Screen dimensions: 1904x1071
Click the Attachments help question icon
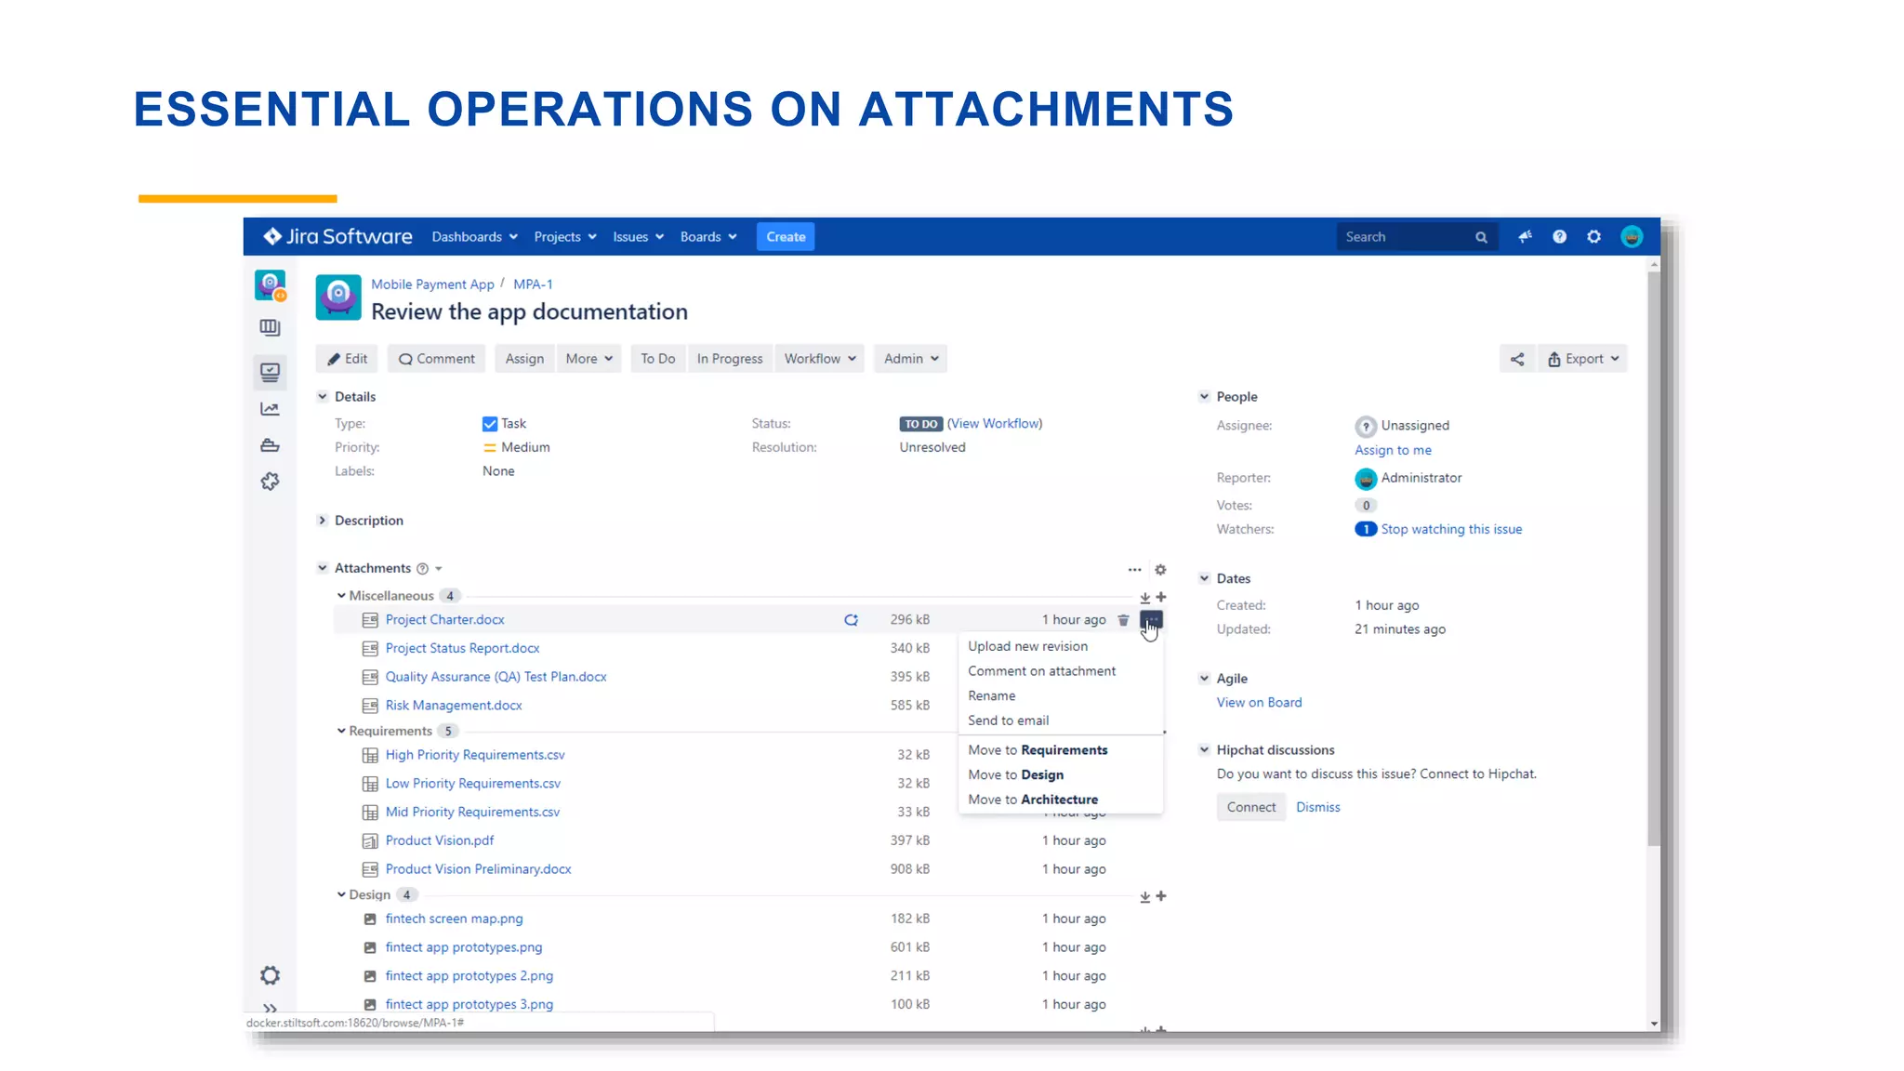(x=422, y=569)
